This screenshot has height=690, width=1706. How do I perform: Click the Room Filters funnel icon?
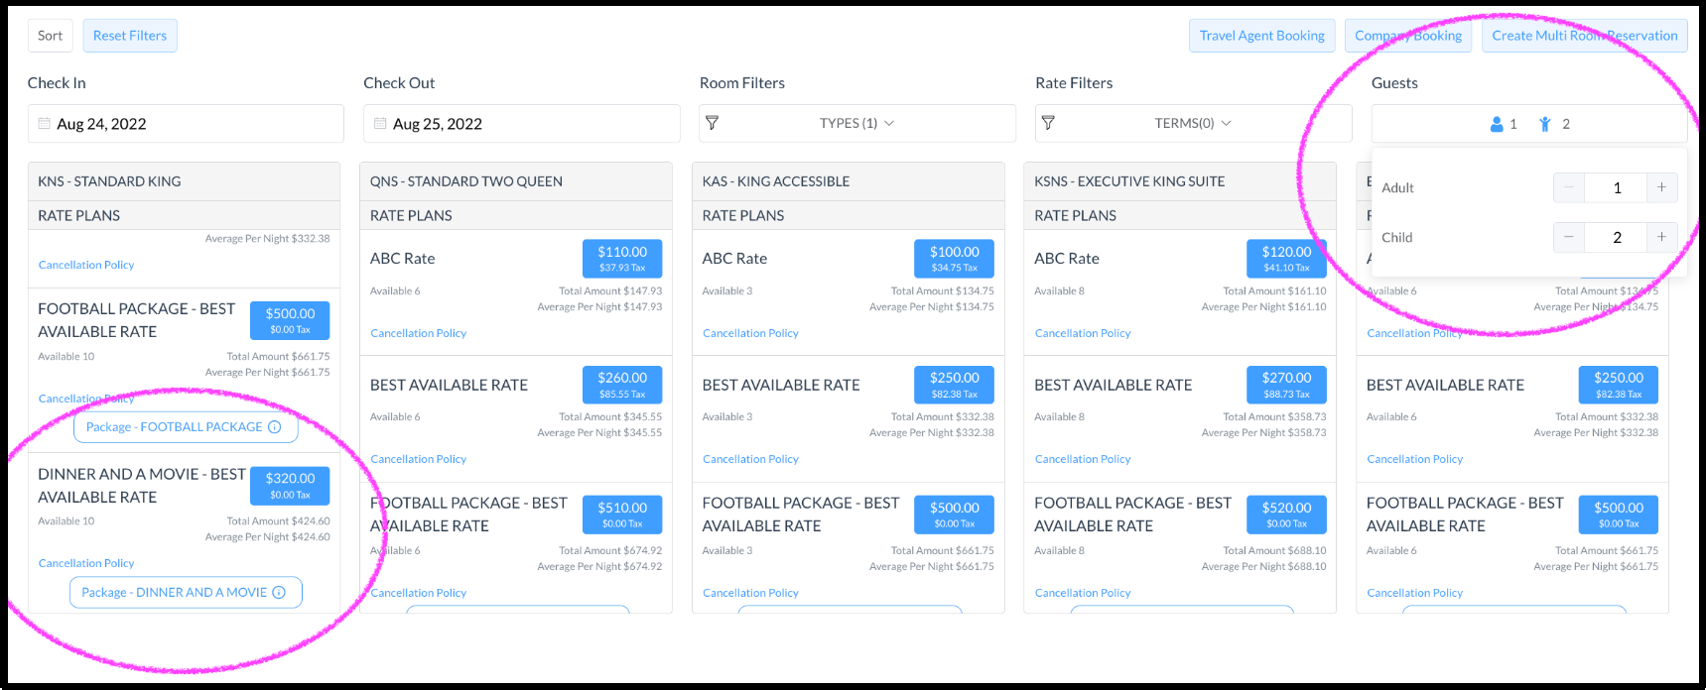[x=712, y=124]
